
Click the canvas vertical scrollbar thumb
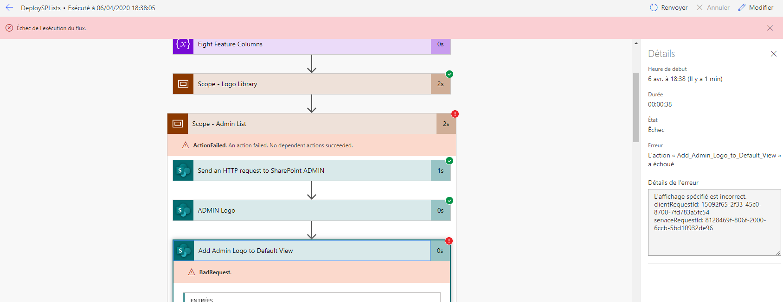coord(636,107)
